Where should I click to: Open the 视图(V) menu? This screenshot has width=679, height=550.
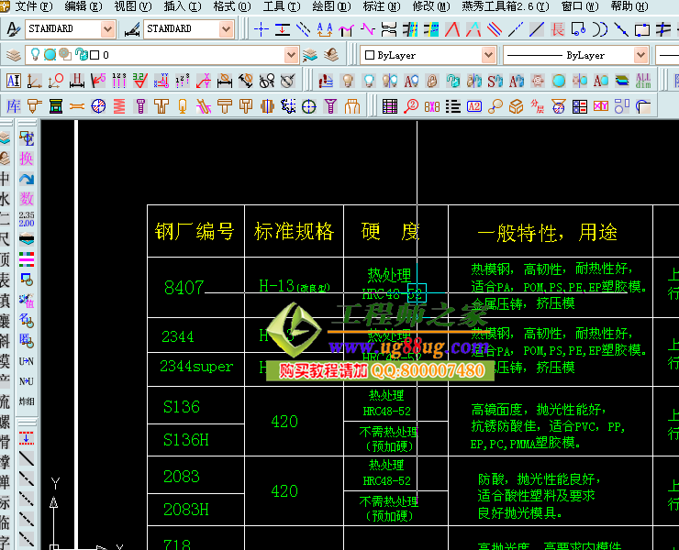[132, 6]
